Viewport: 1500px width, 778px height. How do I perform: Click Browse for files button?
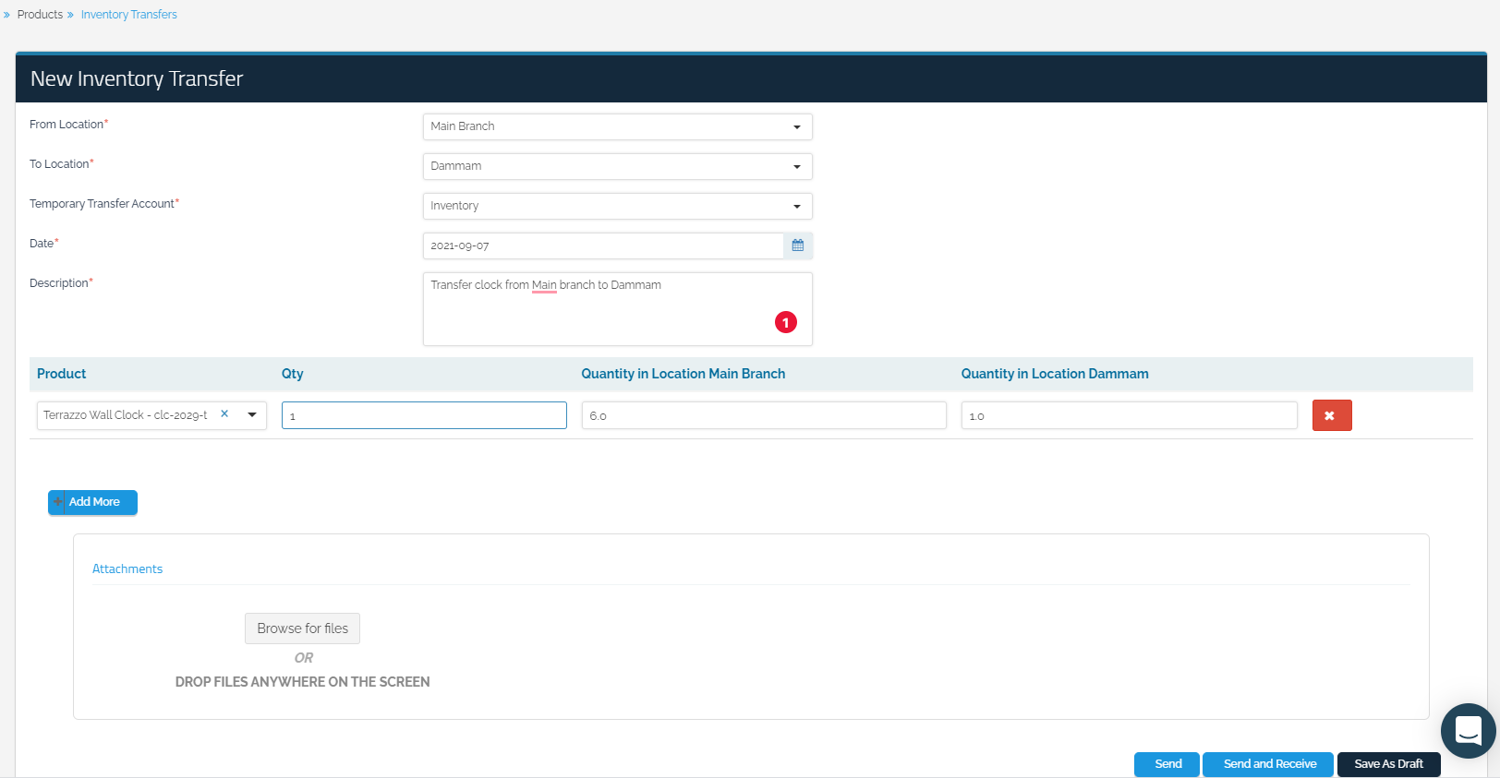302,628
